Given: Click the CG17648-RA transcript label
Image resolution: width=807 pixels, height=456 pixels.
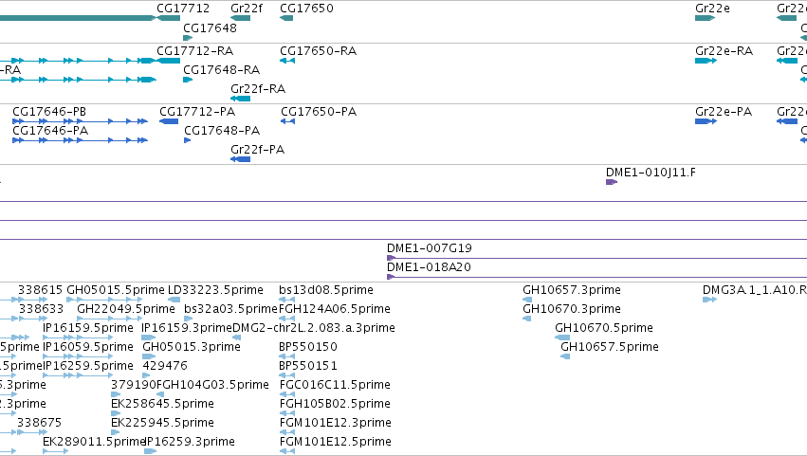Looking at the screenshot, I should click(x=221, y=70).
